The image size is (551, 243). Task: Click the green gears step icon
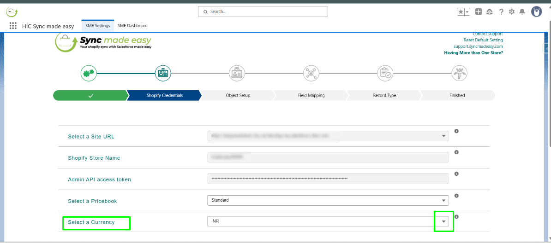(88, 73)
